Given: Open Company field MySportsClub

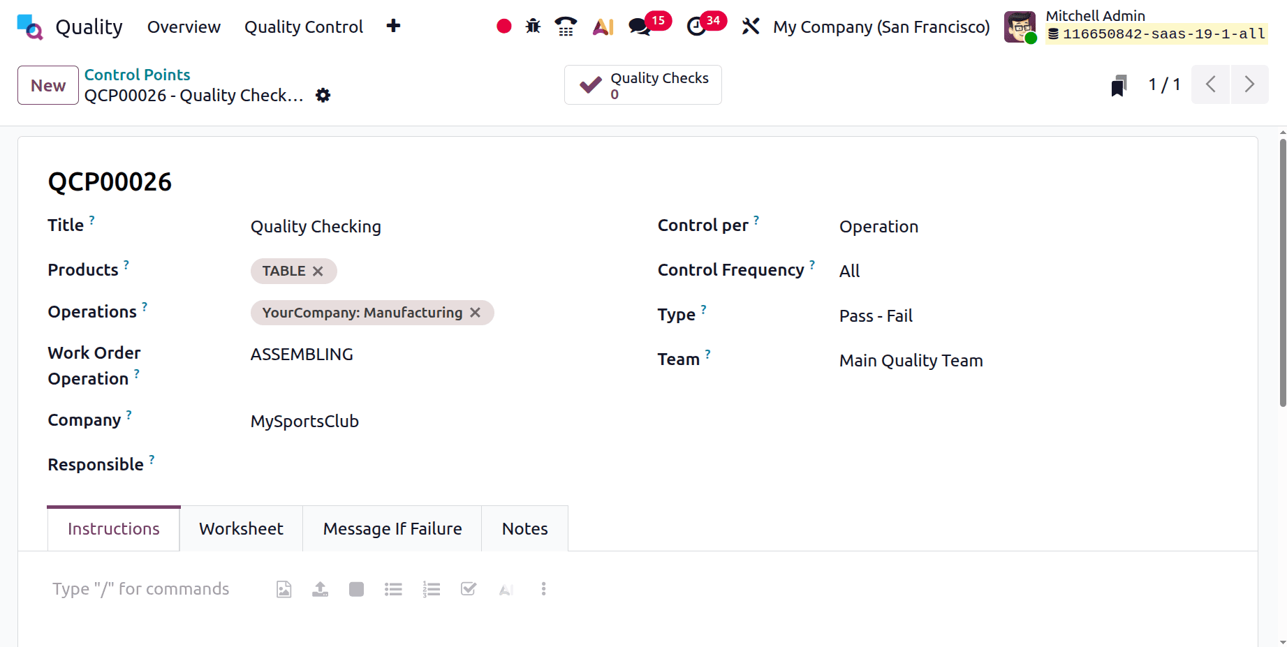Looking at the screenshot, I should (433, 421).
